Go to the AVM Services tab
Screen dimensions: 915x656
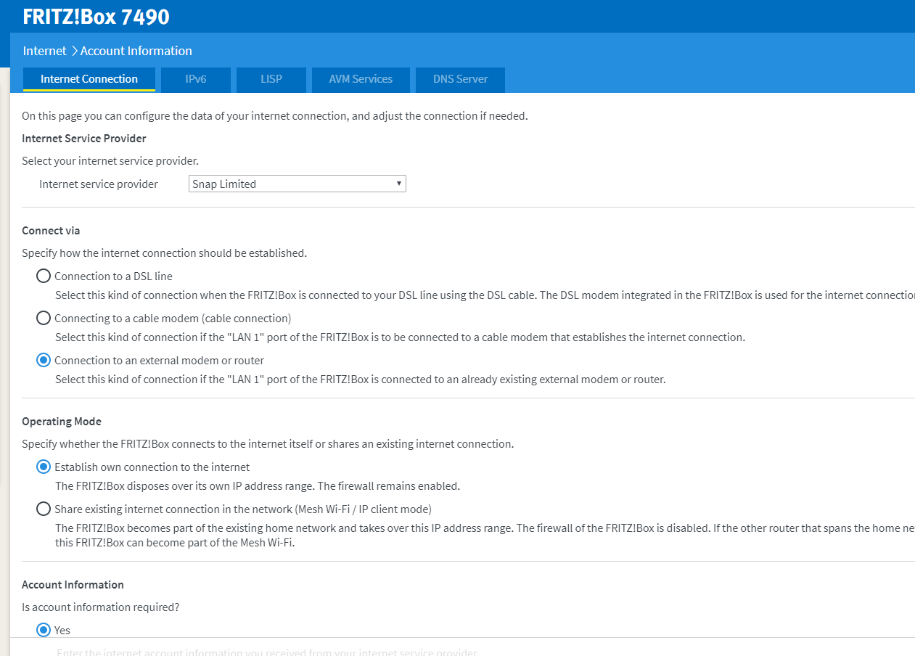coord(361,79)
